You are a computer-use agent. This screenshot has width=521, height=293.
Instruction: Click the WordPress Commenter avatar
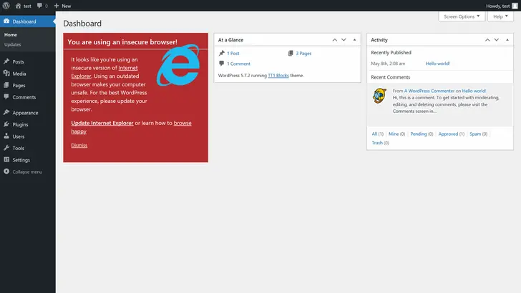[379, 96]
